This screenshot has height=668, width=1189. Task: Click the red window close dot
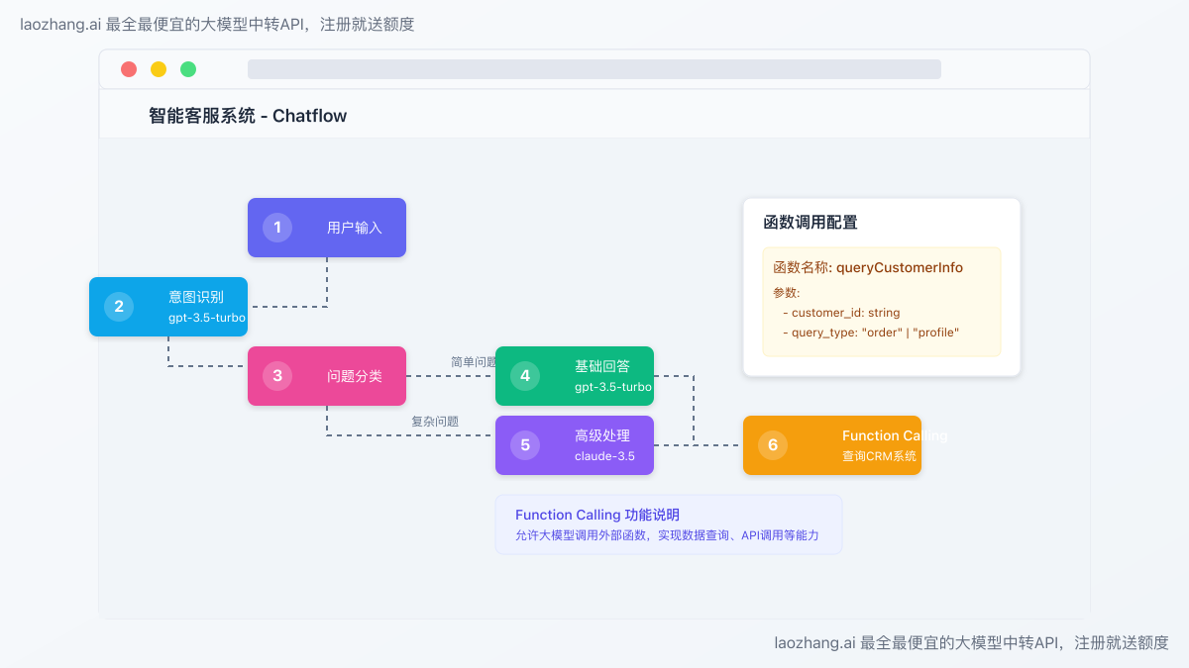[129, 69]
